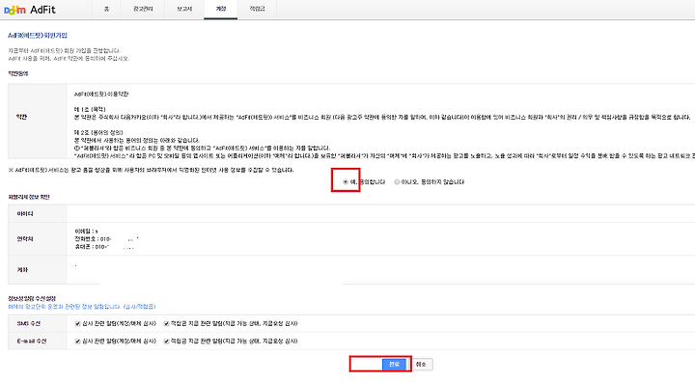The height and width of the screenshot is (382, 695).
Task: Select '아니오, 동의하지 않습니다' radio button
Action: pos(397,181)
